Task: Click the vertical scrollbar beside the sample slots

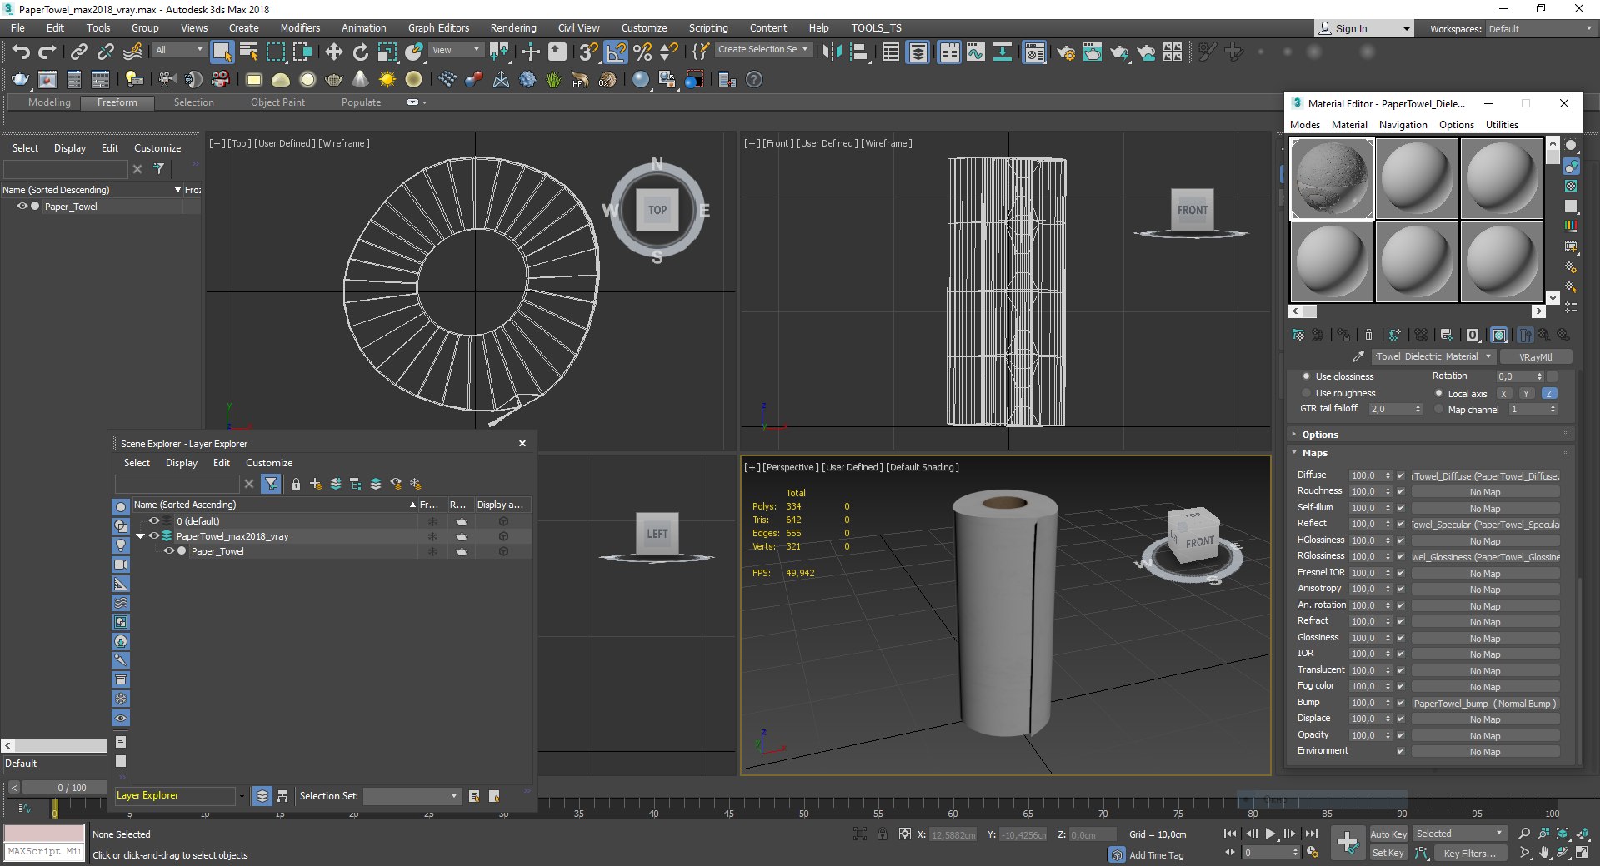Action: (1552, 220)
